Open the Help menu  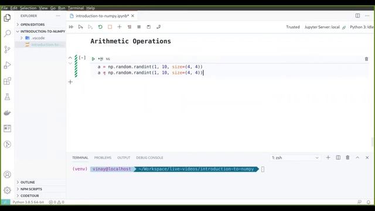coord(90,8)
